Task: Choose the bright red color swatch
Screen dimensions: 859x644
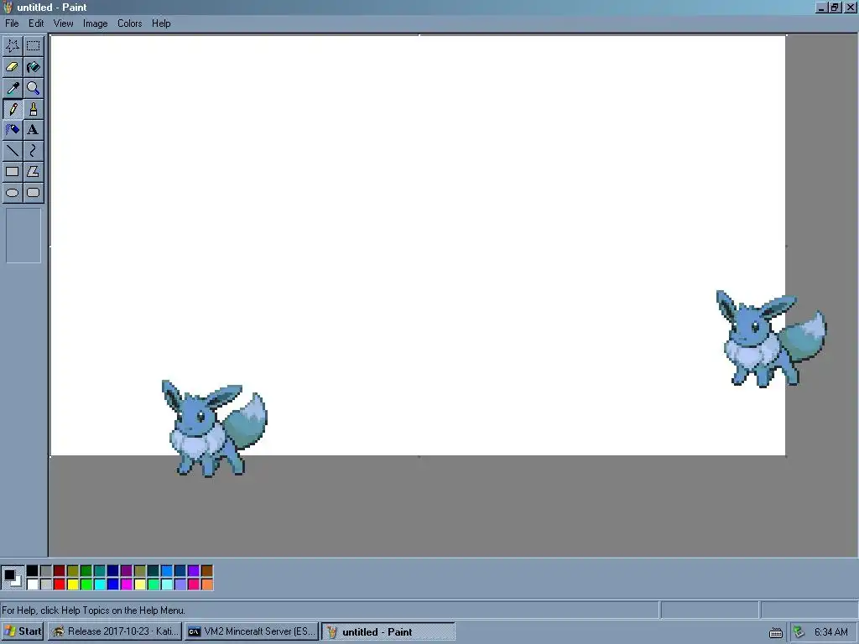Action: (x=60, y=584)
